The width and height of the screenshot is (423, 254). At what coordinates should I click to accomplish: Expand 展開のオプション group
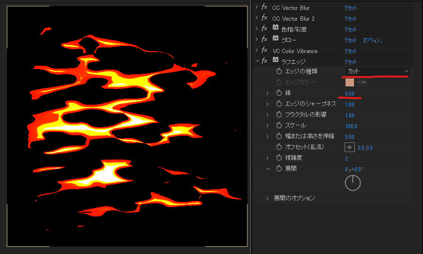click(x=267, y=199)
